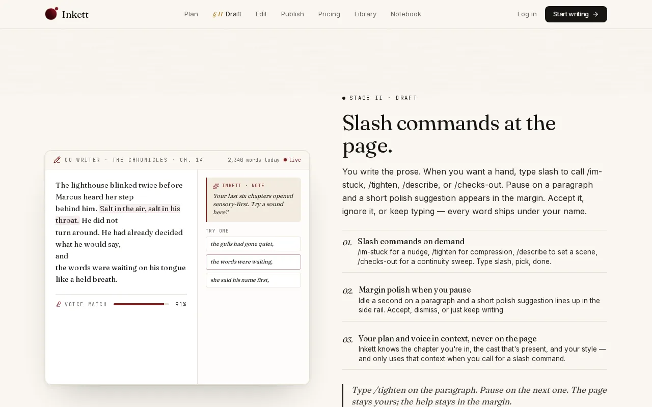
Task: Choose suggestion 'the words were waiting,'
Action: (x=253, y=262)
